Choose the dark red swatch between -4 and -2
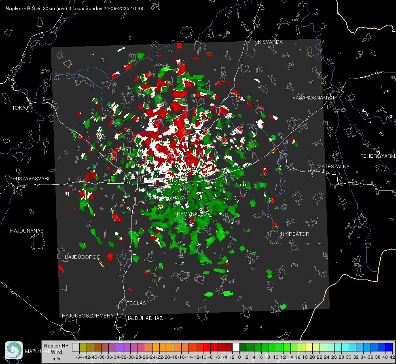 [229, 347]
